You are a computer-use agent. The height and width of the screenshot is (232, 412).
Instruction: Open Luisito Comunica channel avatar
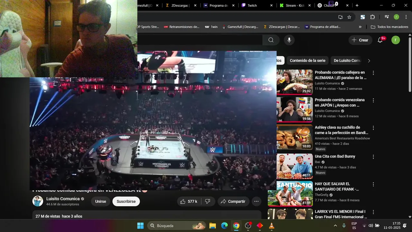click(38, 201)
